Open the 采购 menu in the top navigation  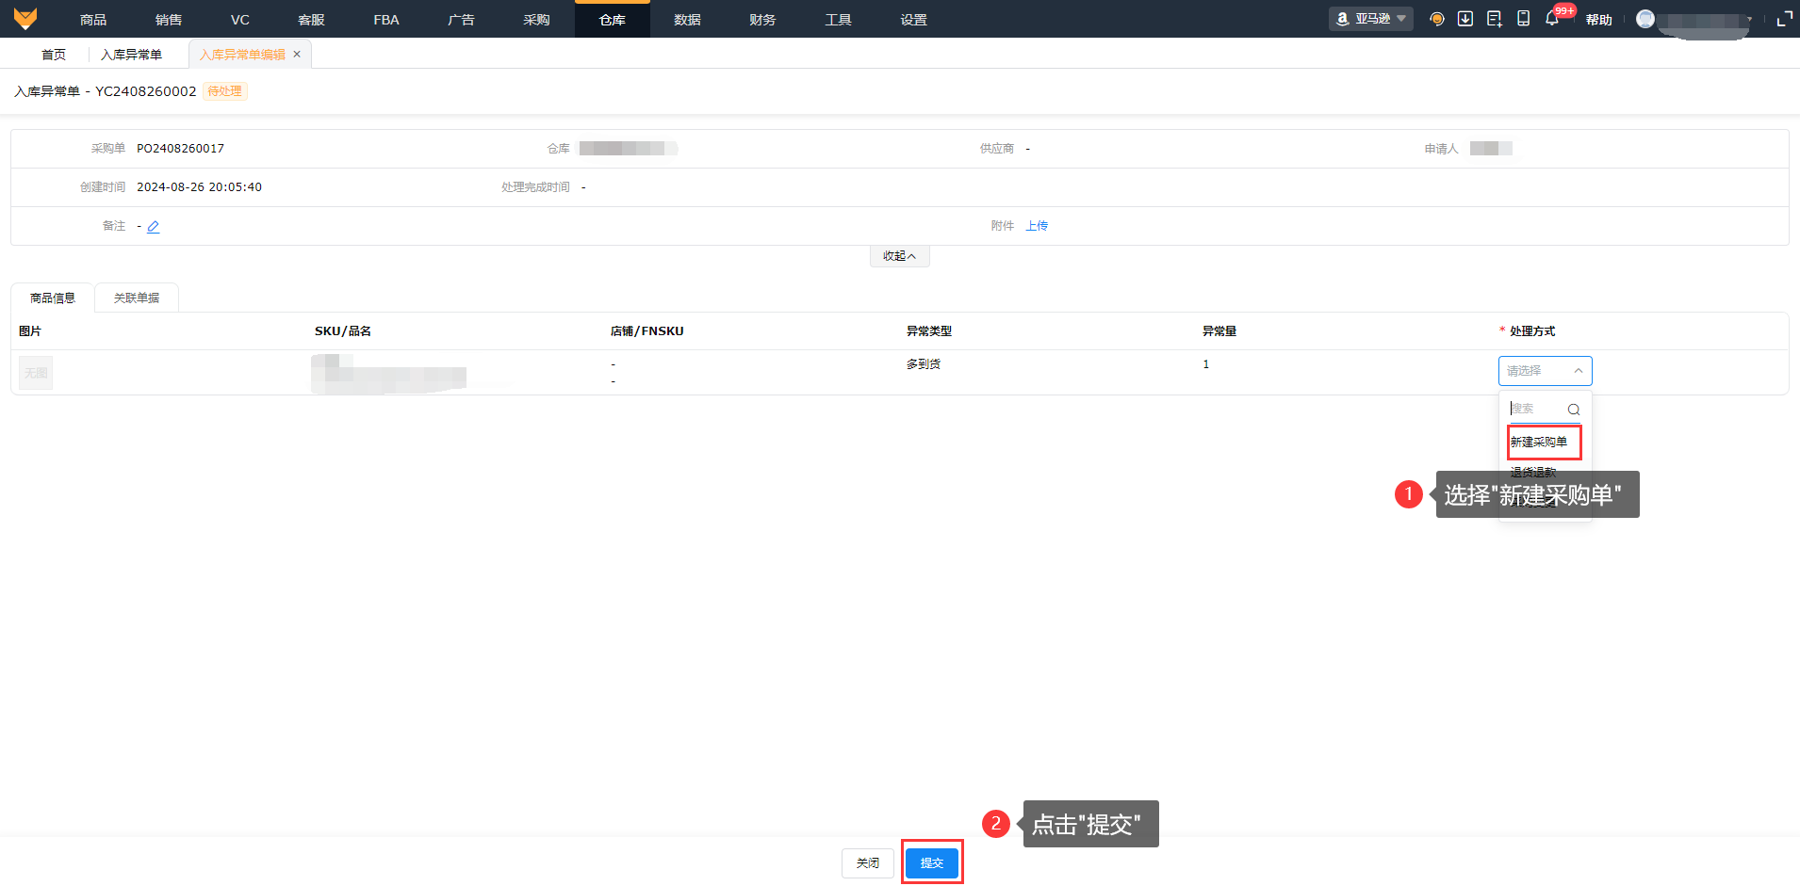coord(536,20)
